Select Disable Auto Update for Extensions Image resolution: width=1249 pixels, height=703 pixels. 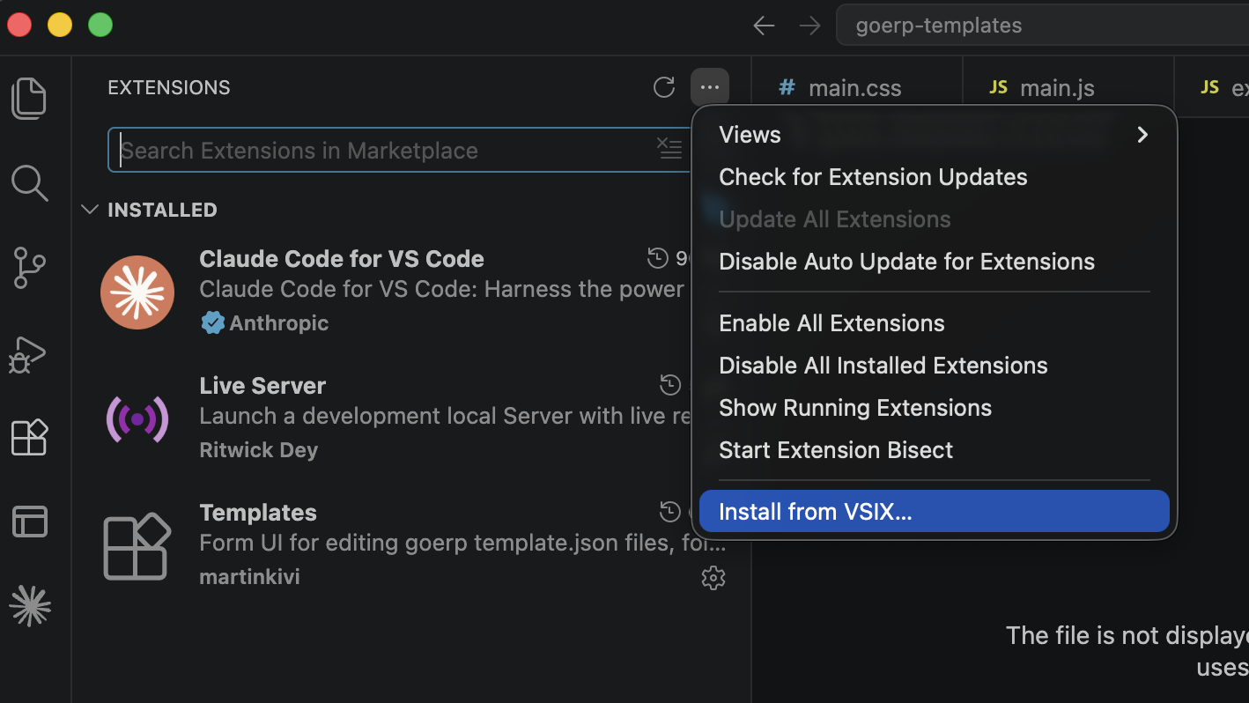[x=934, y=262]
